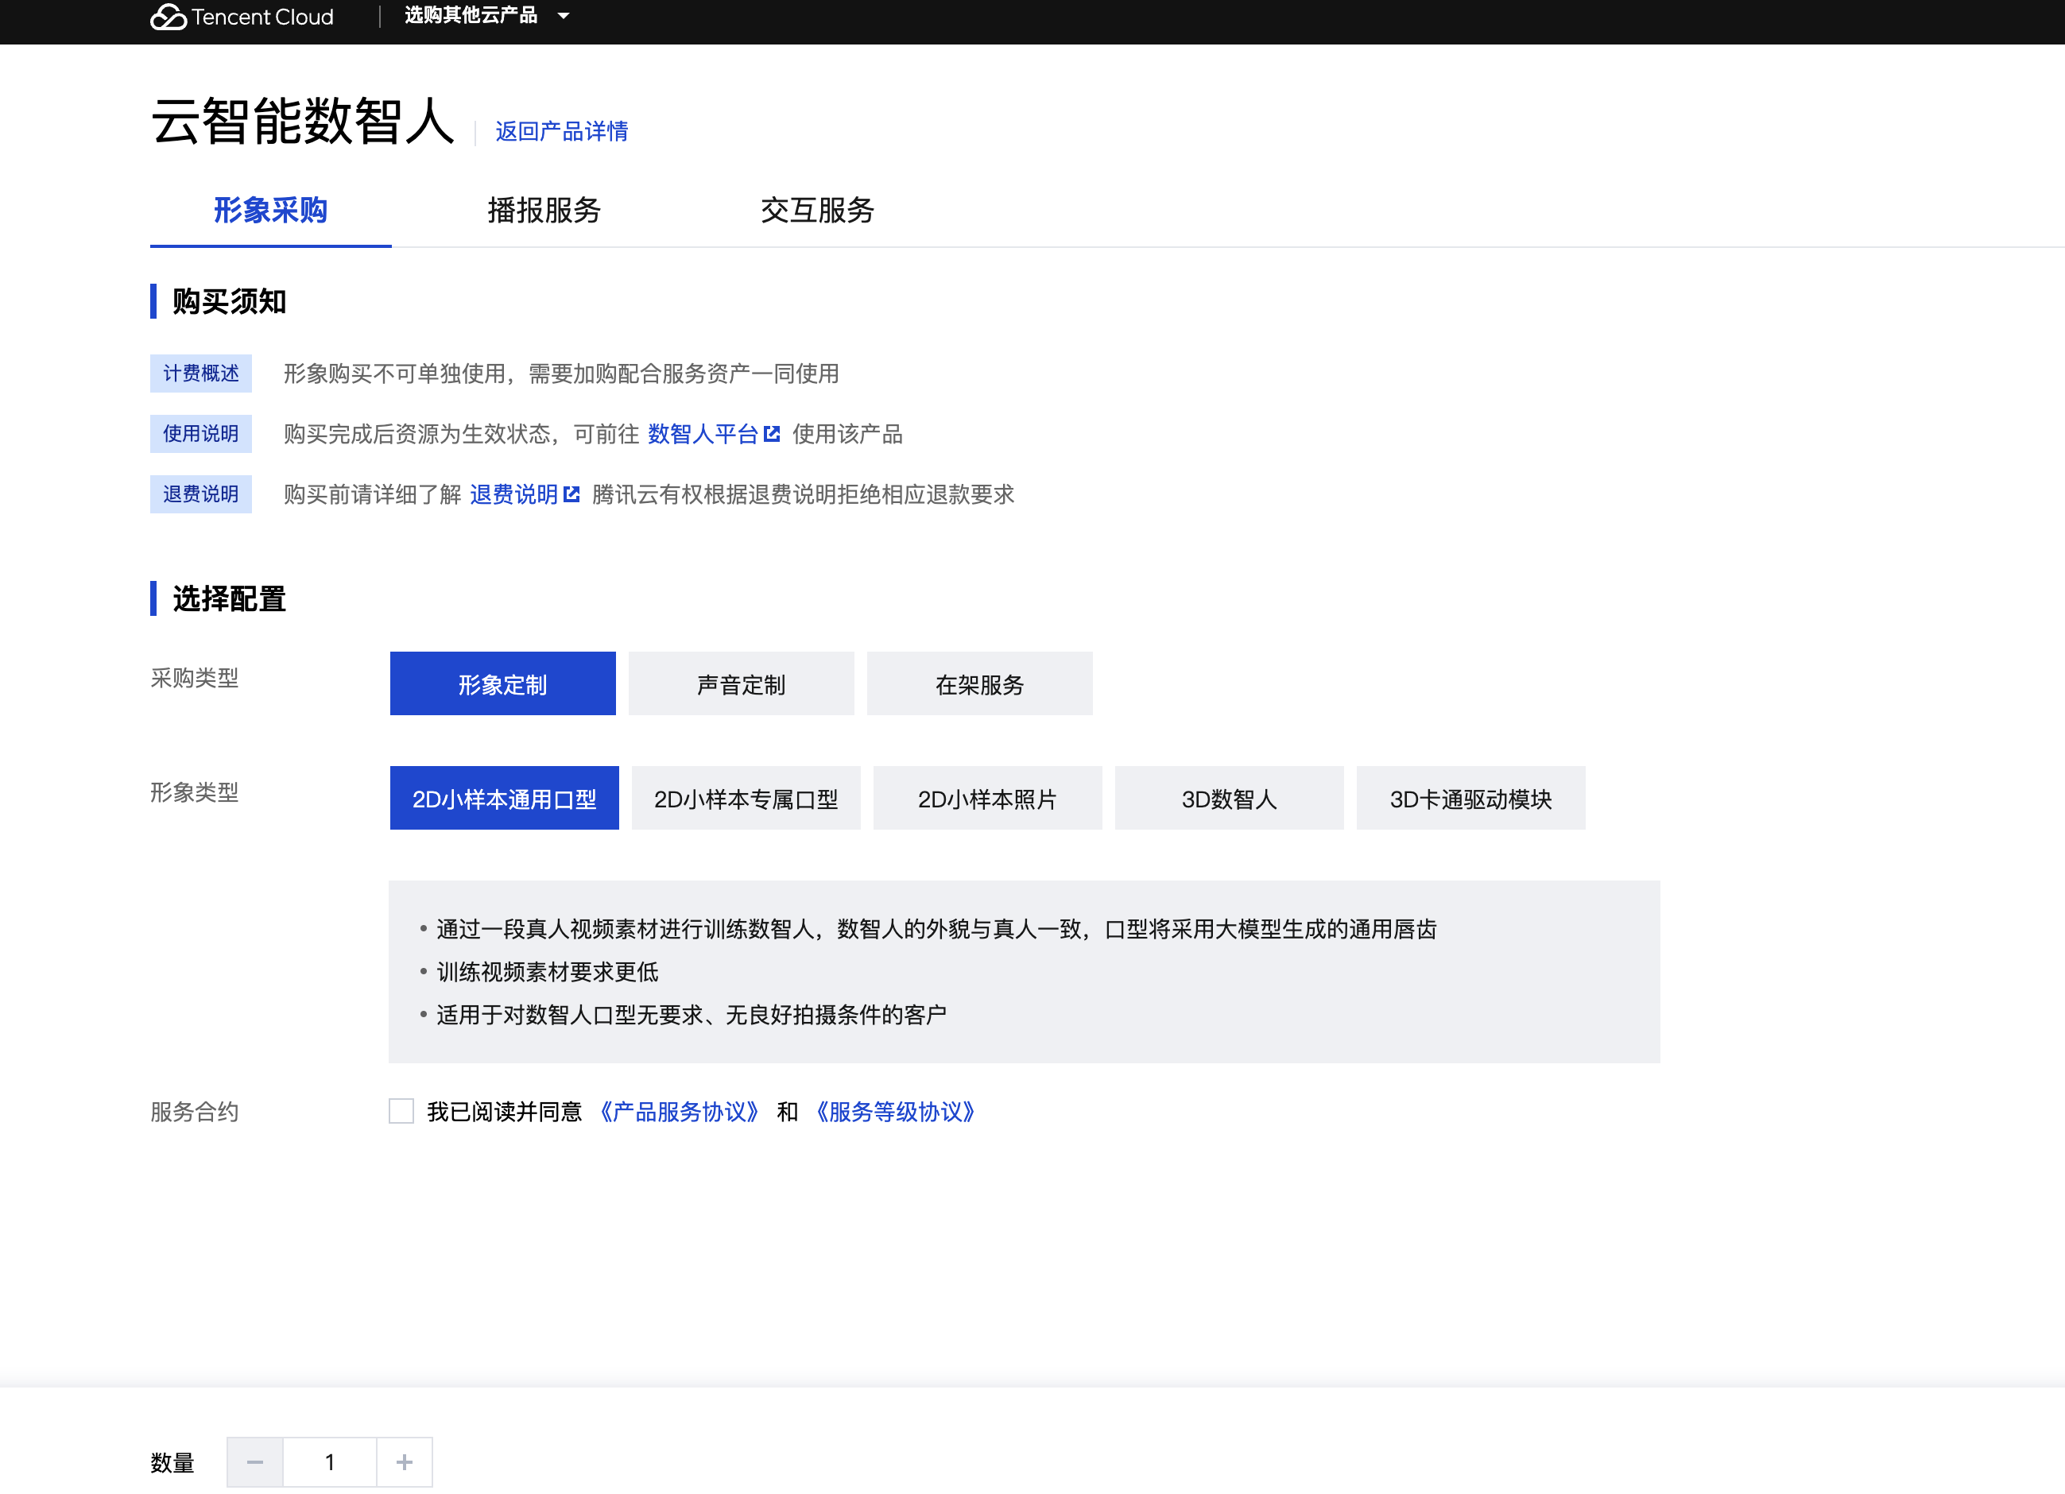Image resolution: width=2065 pixels, height=1494 pixels.
Task: Select 声音定制 purchase type
Action: (x=740, y=683)
